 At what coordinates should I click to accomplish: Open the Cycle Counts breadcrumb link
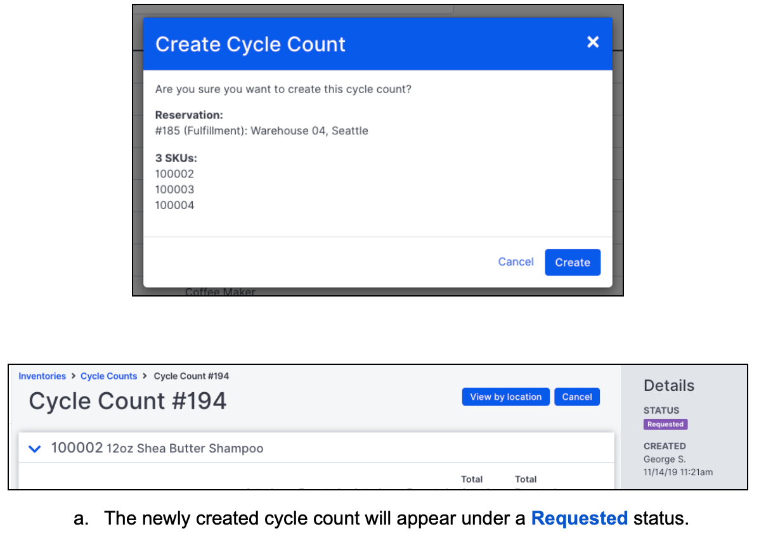[108, 376]
